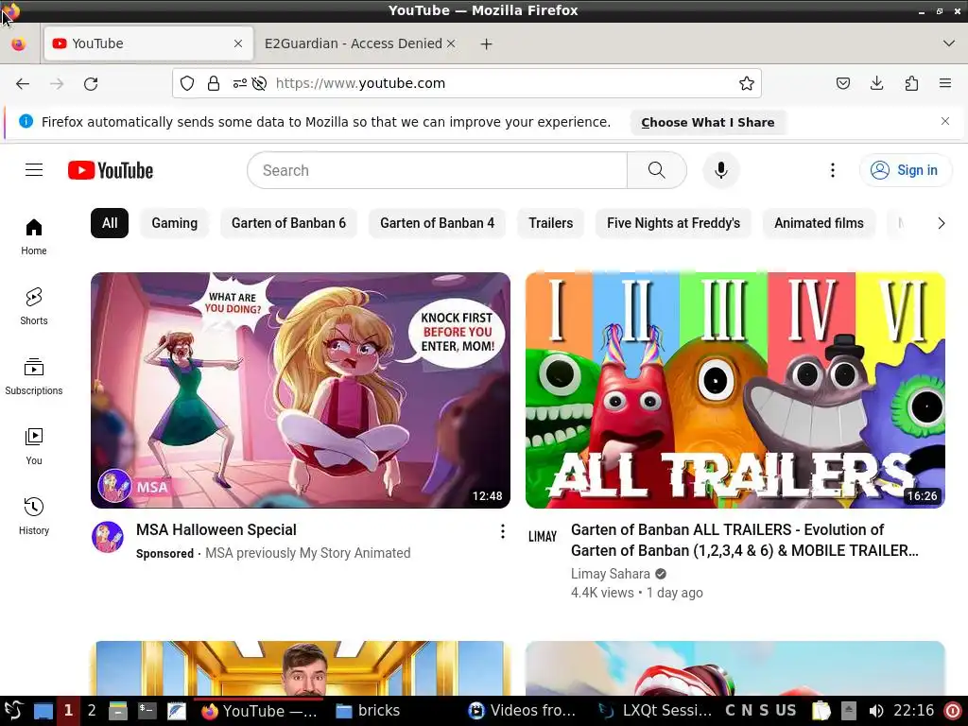
Task: Click the red power icon in tray
Action: point(953,711)
